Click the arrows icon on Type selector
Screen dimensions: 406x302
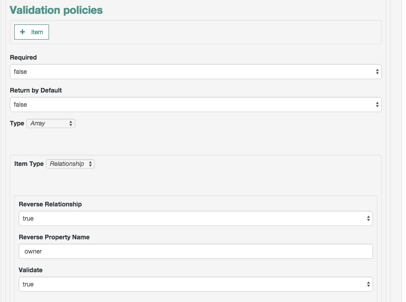71,124
